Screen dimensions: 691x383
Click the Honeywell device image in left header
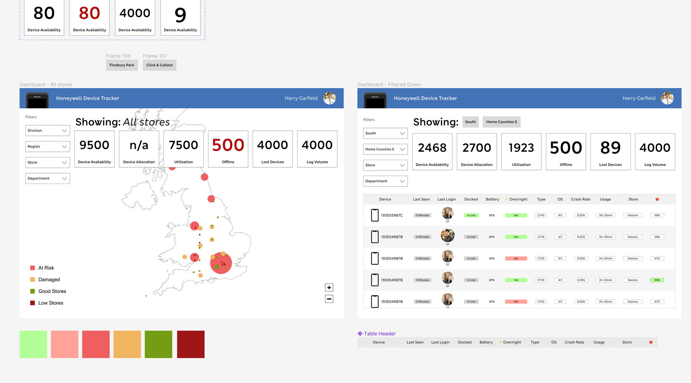[37, 100]
